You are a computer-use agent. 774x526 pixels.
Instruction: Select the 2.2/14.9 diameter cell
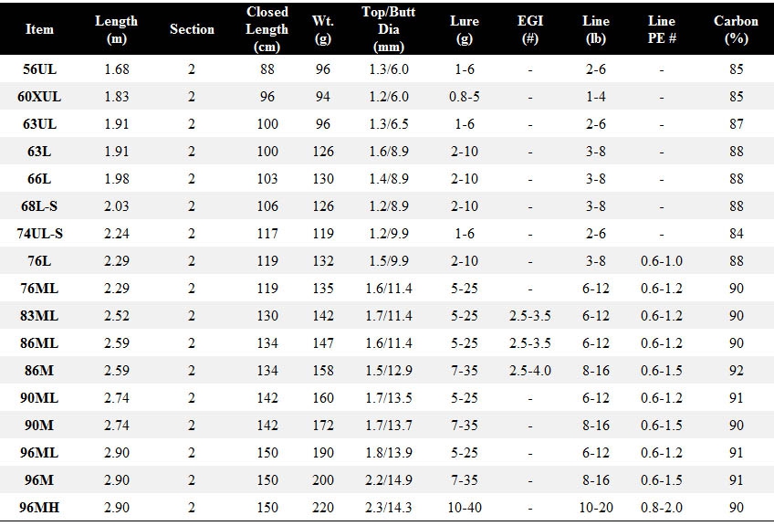[x=389, y=480]
